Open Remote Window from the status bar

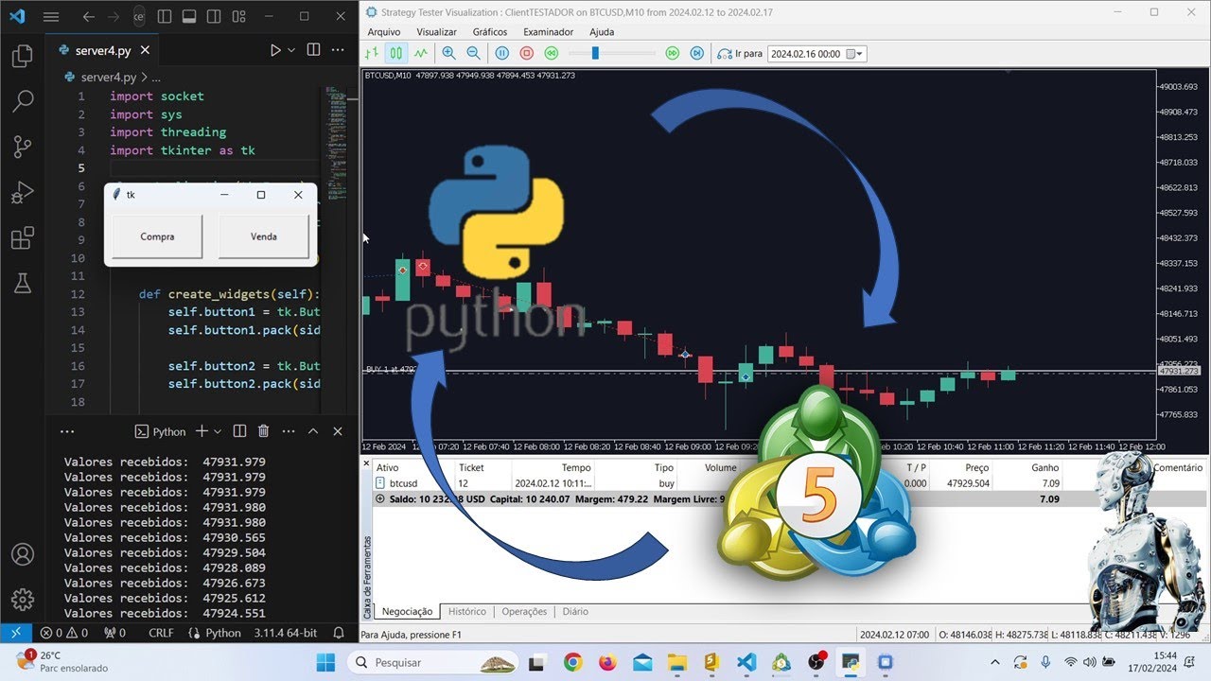[x=16, y=633]
